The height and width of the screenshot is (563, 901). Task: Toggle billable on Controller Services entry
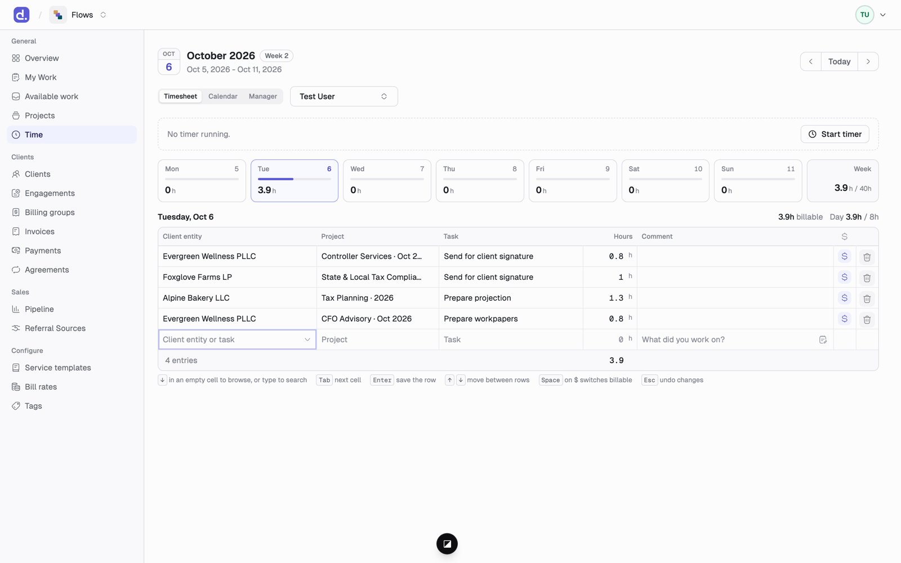[844, 256]
